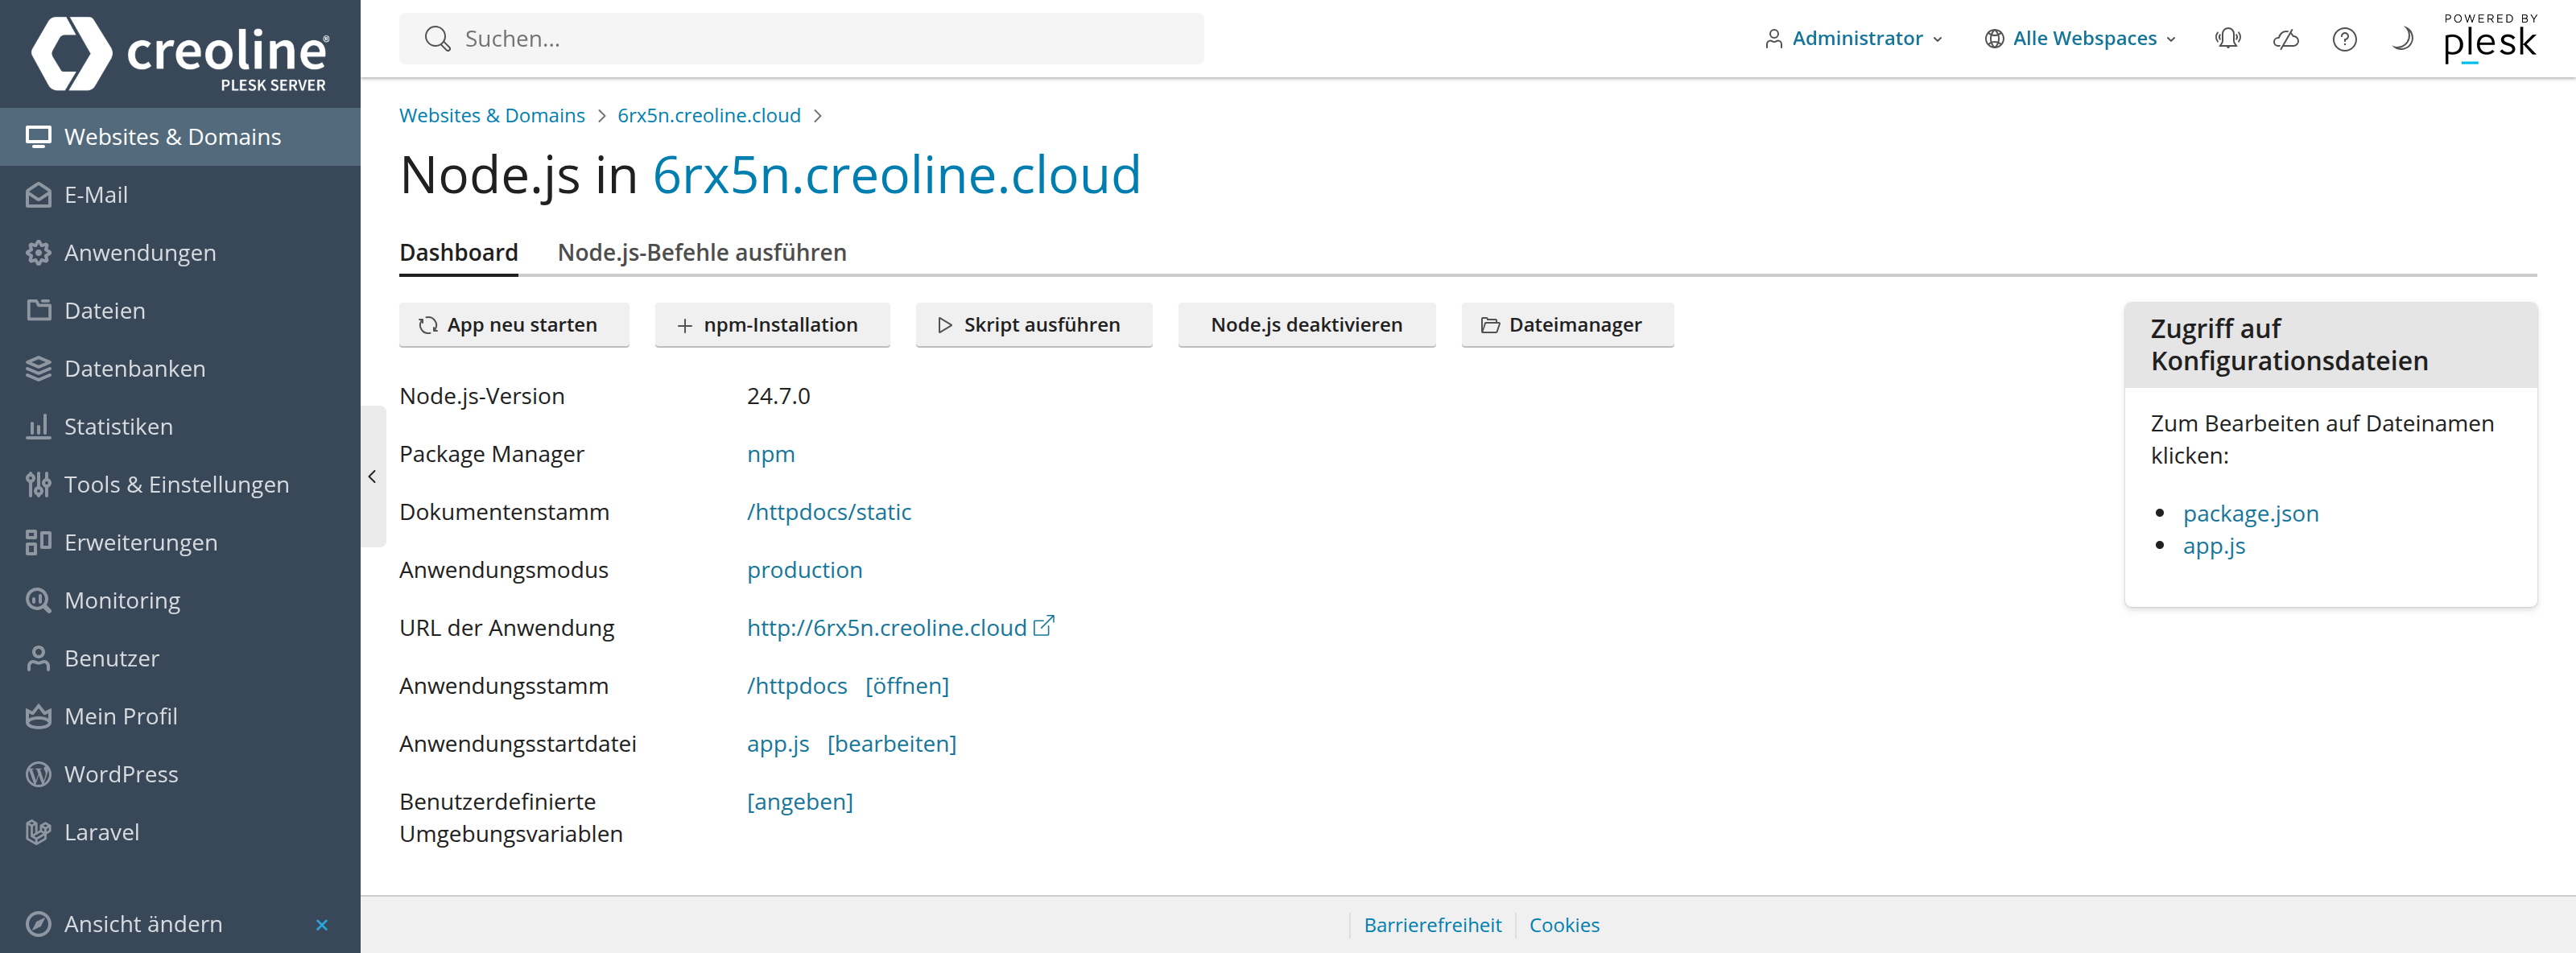
Task: Open the Administrator account dropdown
Action: pyautogui.click(x=1853, y=39)
